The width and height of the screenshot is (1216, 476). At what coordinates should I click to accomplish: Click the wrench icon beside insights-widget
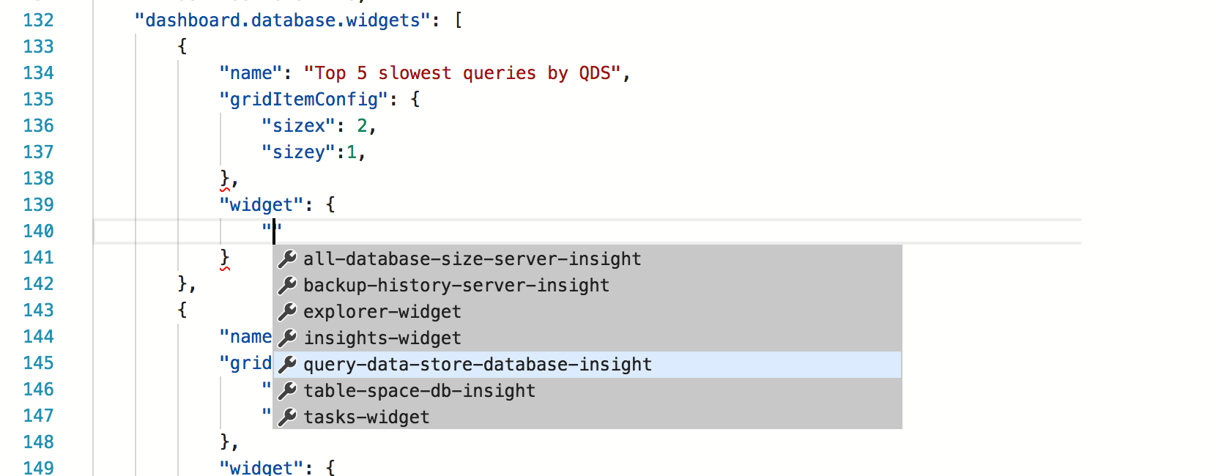click(x=288, y=338)
